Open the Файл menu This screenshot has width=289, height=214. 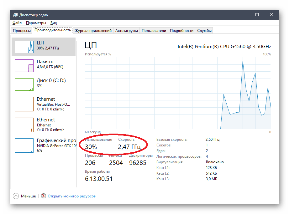tap(17, 23)
